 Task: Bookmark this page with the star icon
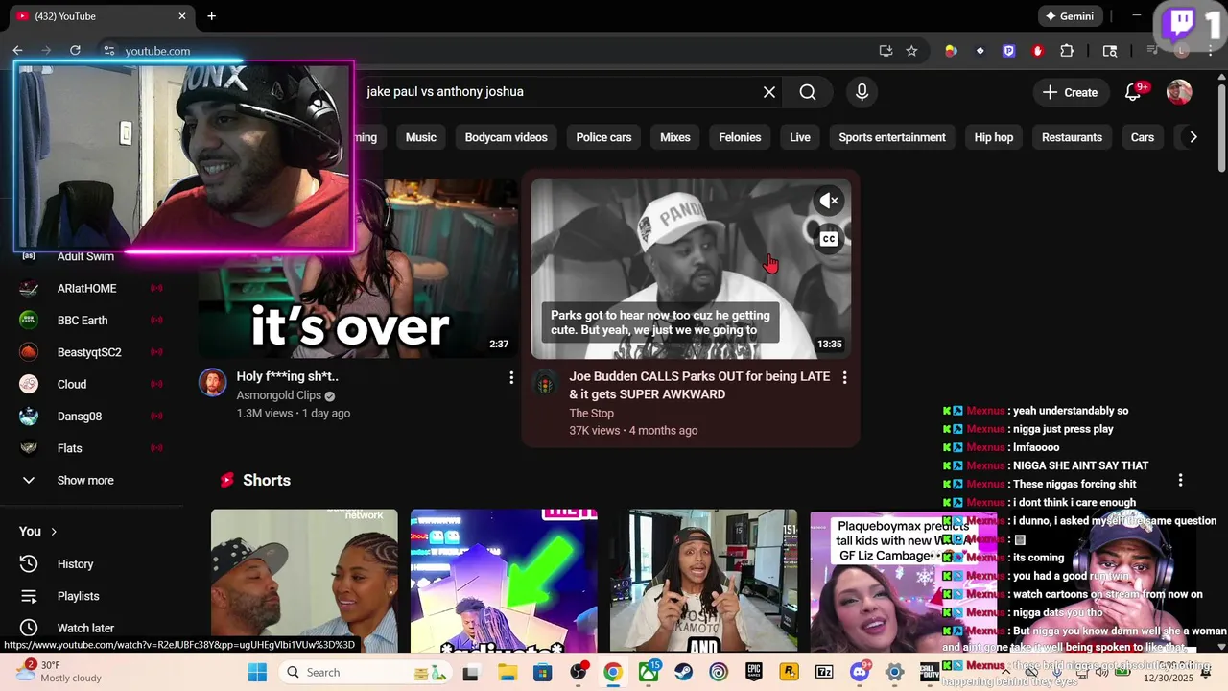point(911,51)
